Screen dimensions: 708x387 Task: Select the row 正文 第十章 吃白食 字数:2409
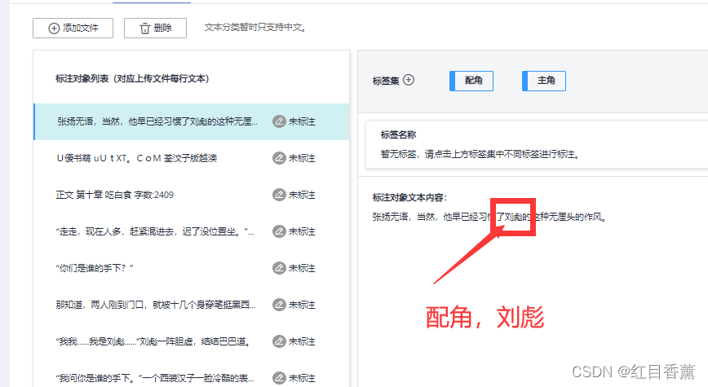(192, 195)
